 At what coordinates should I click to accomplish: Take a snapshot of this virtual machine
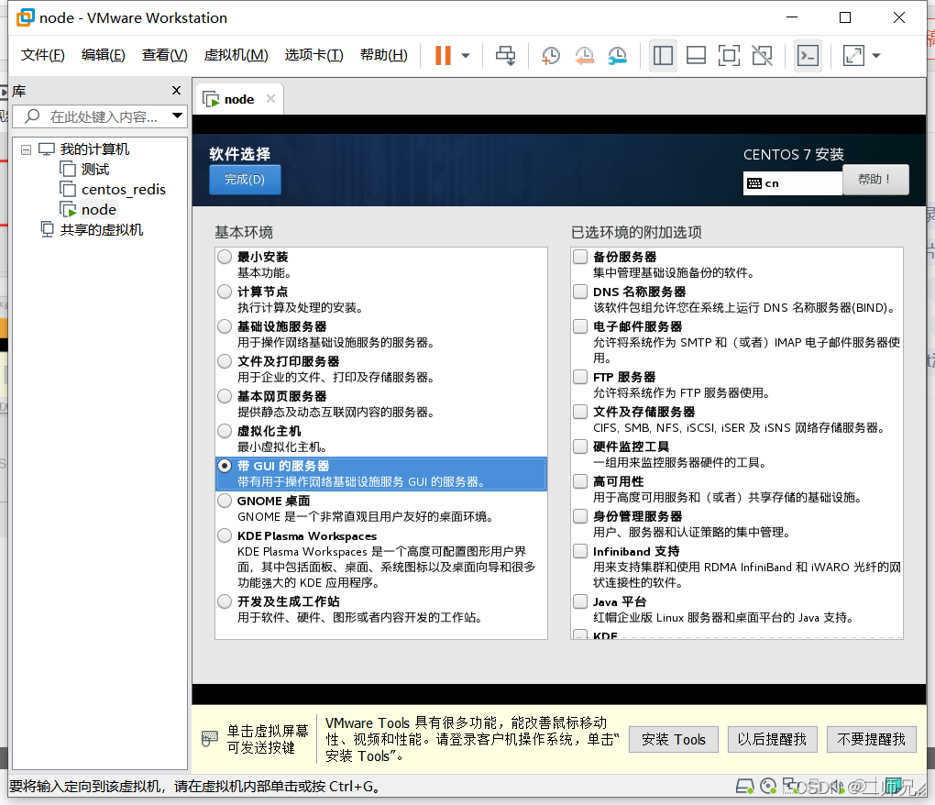[x=550, y=55]
